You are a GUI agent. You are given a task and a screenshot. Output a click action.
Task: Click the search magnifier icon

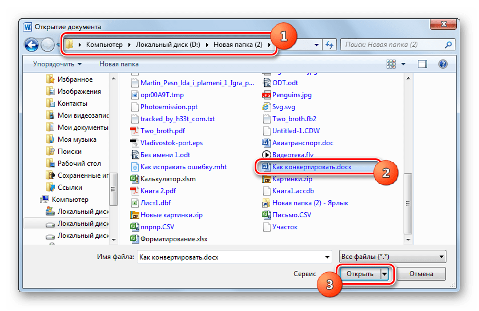click(448, 45)
